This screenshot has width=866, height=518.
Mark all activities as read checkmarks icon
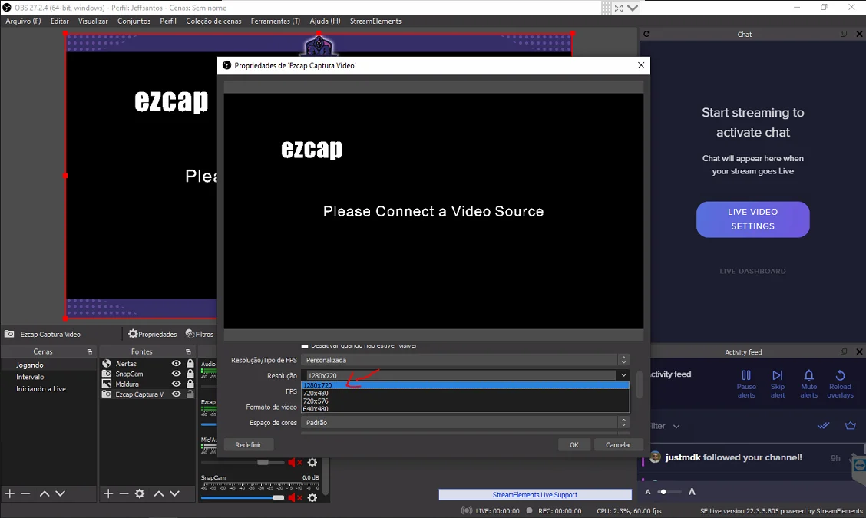click(x=824, y=426)
